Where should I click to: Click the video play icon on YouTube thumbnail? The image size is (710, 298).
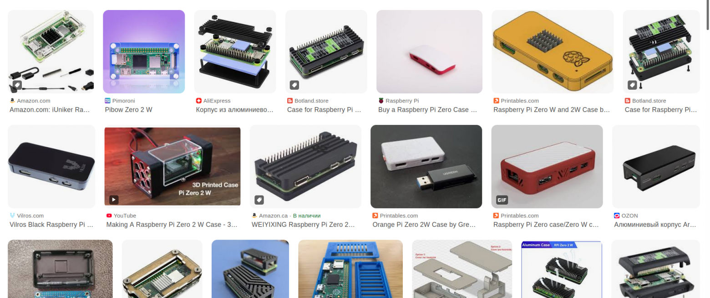[x=113, y=200]
